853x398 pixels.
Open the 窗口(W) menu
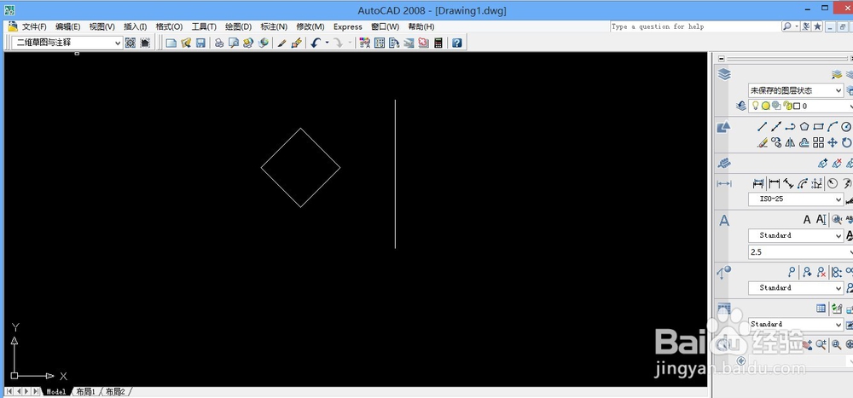point(386,26)
